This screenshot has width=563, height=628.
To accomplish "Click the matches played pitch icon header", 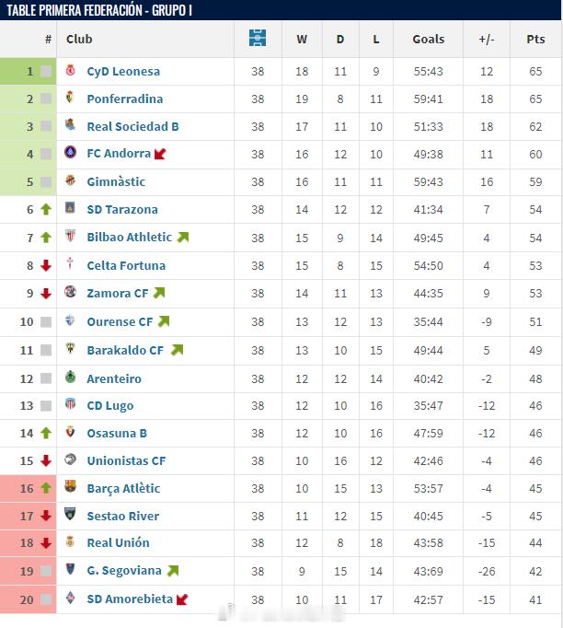I will [258, 38].
